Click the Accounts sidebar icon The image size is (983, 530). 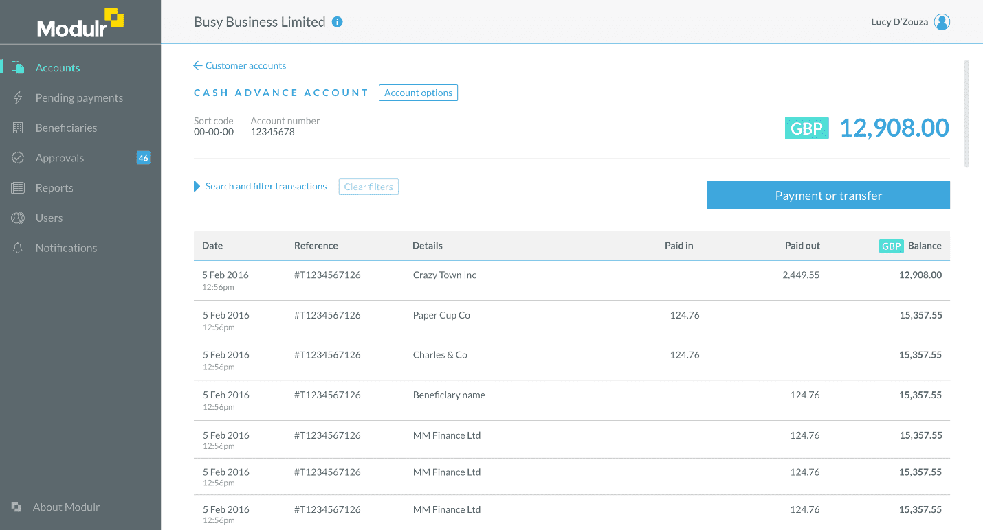click(19, 67)
